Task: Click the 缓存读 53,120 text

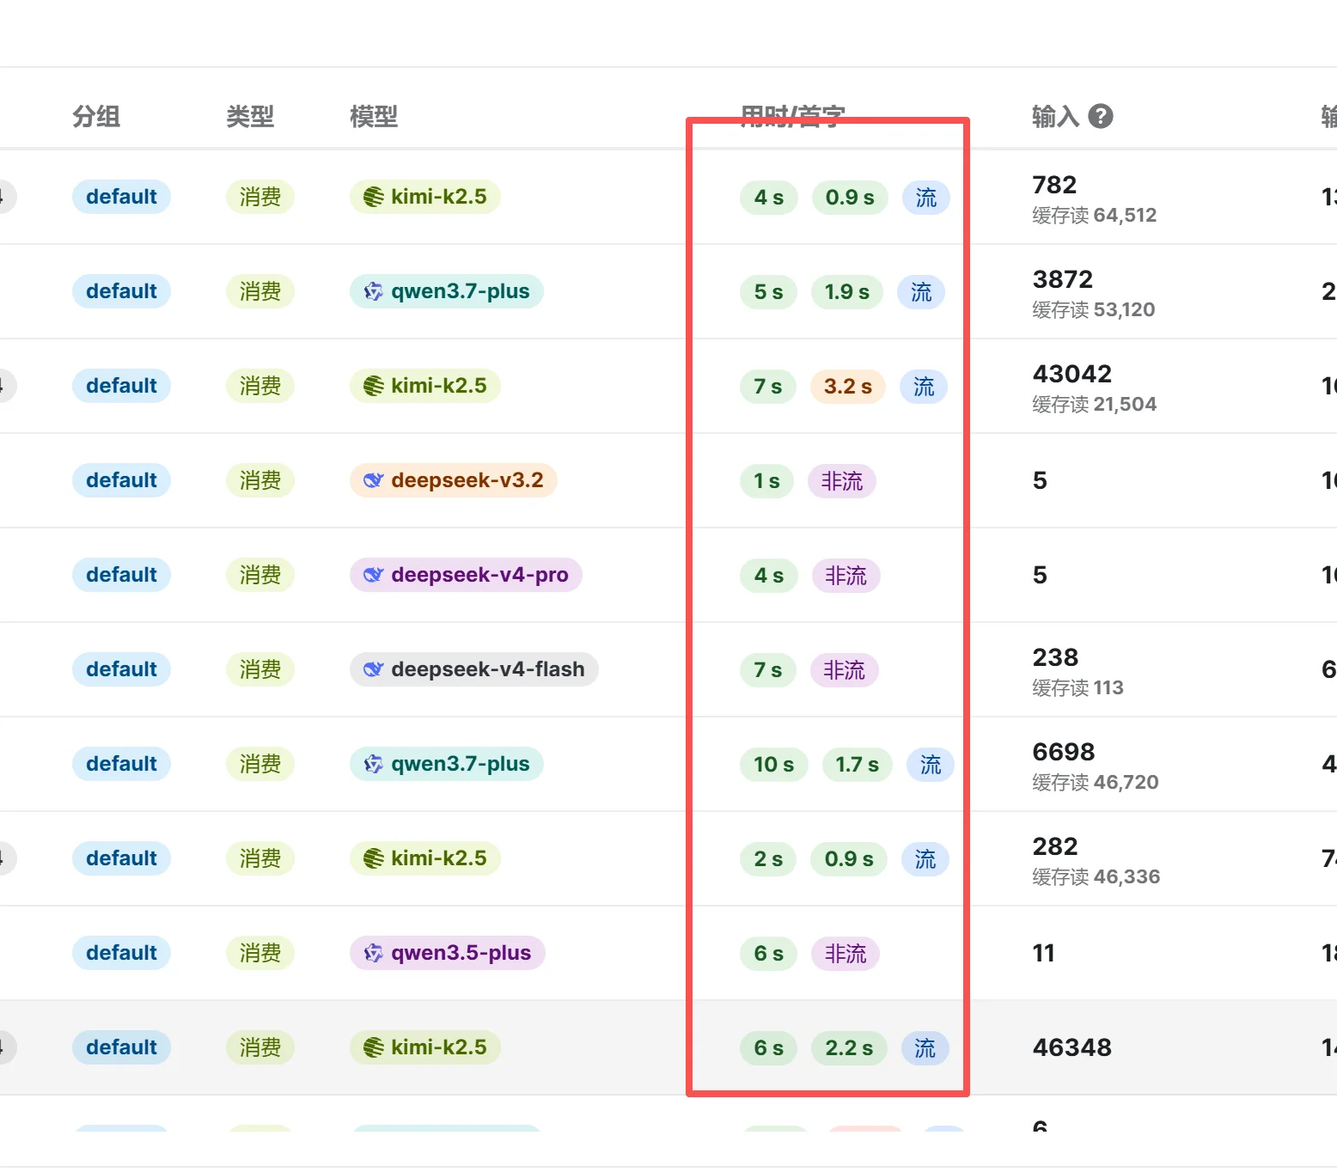Action: (x=1094, y=309)
